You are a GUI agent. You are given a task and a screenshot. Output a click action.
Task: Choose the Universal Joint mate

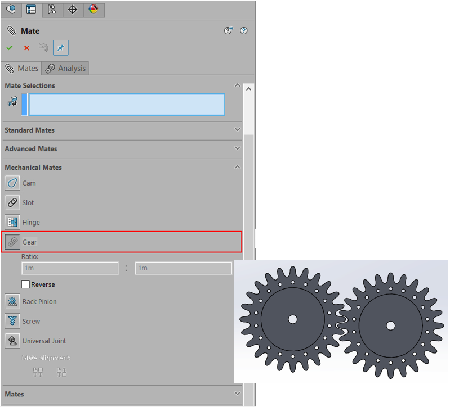coord(12,341)
